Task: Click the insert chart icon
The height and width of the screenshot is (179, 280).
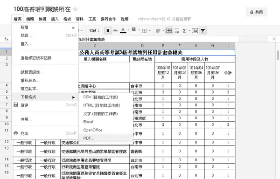Action: 195,31
